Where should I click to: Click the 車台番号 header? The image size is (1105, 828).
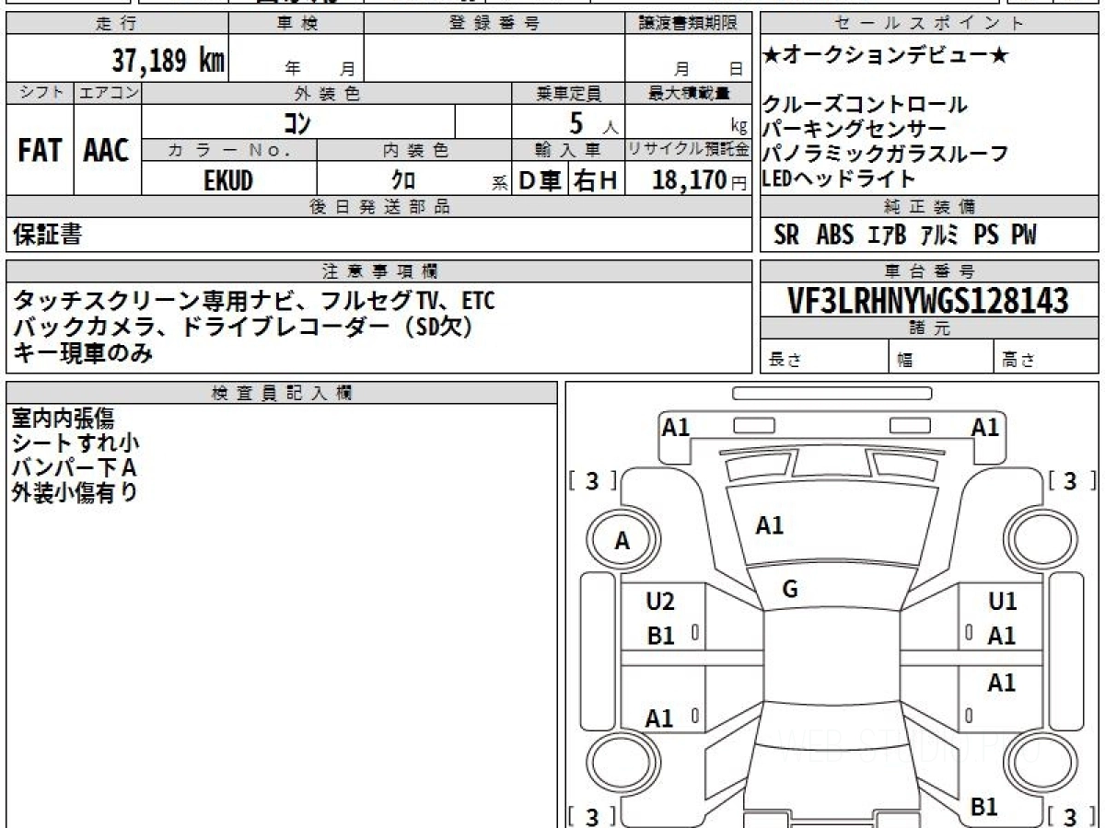coord(929,270)
